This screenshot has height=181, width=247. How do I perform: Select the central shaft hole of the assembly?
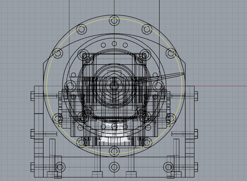point(114,86)
